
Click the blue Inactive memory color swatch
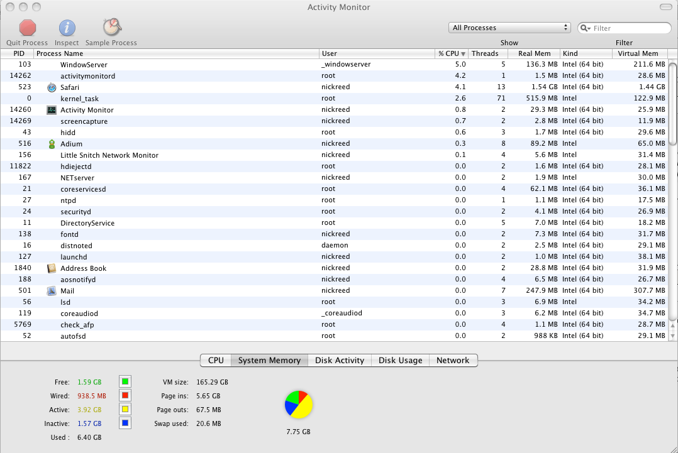pos(125,423)
